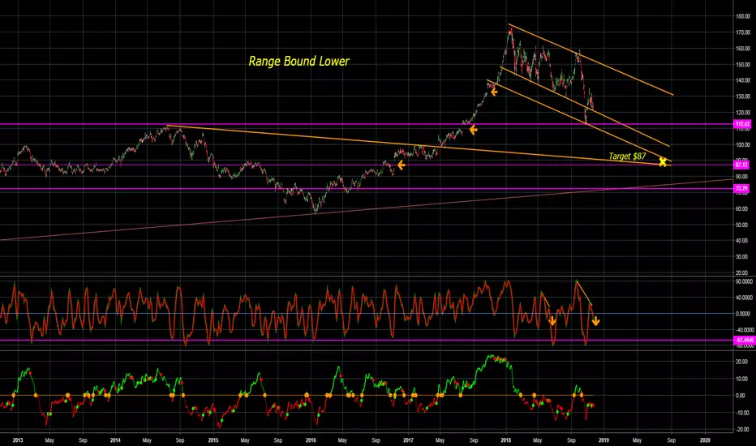
Task: Select the 'Range Bound Lower' text annotation
Action: click(x=299, y=62)
